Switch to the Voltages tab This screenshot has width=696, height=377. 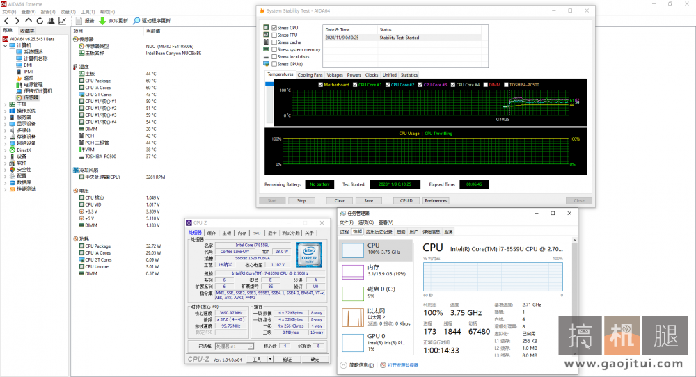click(335, 75)
